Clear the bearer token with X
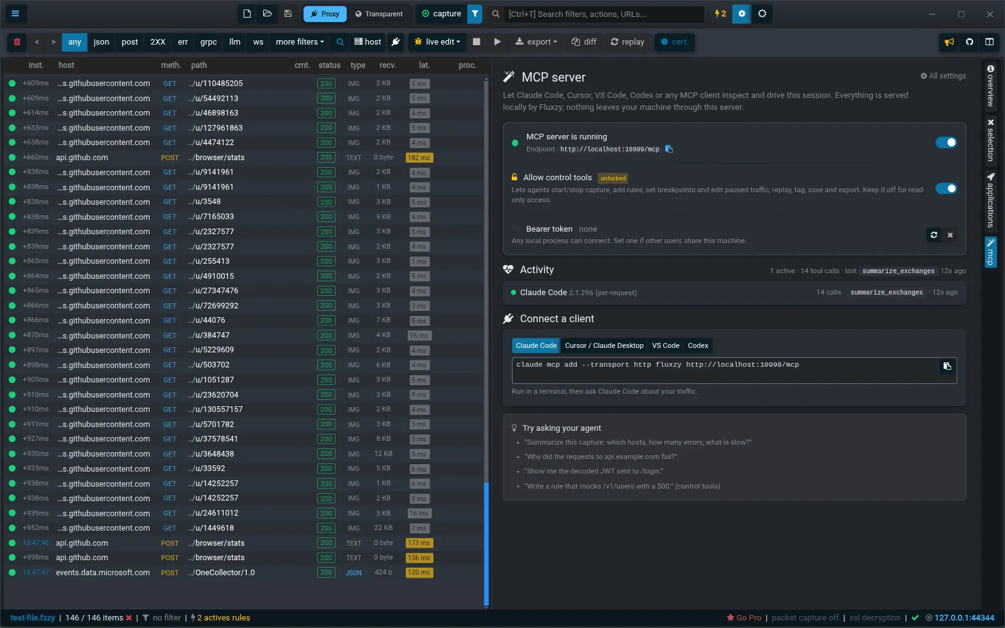Viewport: 1005px width, 628px height. [x=950, y=235]
